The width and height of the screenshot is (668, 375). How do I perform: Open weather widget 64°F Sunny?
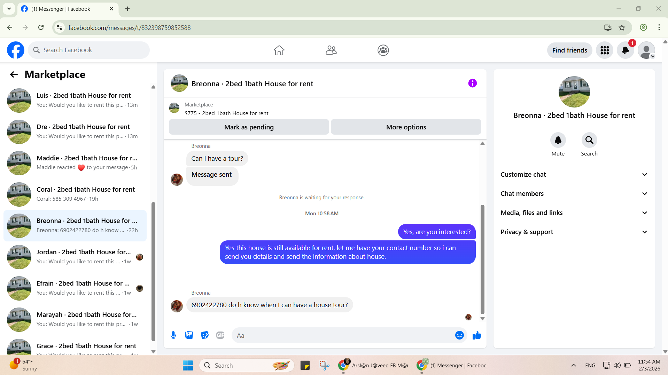point(24,365)
